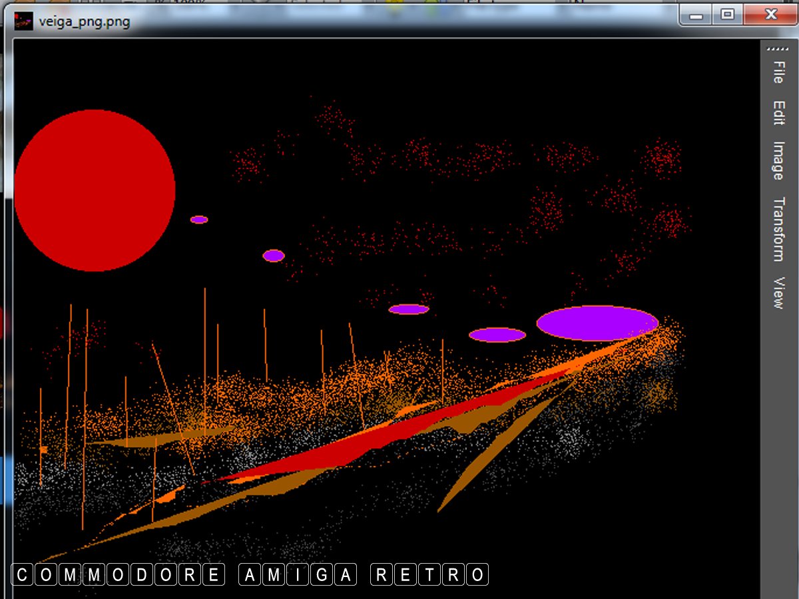799x599 pixels.
Task: Click the veiga_png.png title text
Action: 84,21
